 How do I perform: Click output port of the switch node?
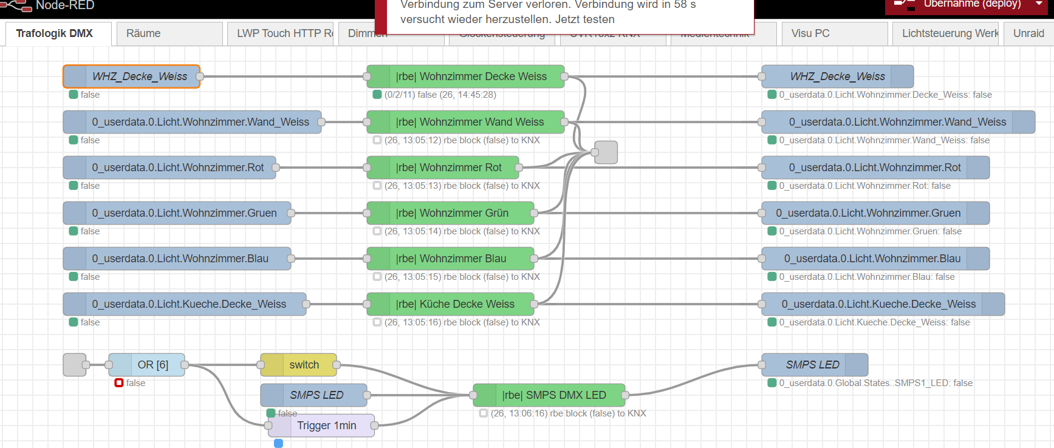pyautogui.click(x=337, y=365)
